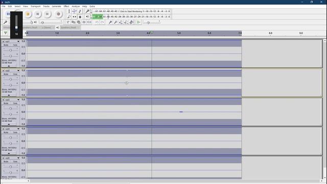The width and height of the screenshot is (327, 184).
Task: Collapse the out1 track with its up arrow
Action: click(x=9, y=66)
